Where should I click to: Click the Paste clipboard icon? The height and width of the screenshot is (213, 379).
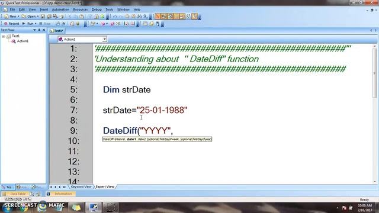pyautogui.click(x=82, y=17)
